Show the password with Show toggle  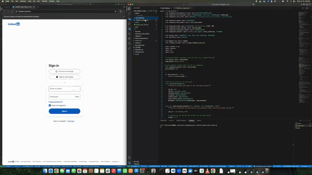coord(77,96)
